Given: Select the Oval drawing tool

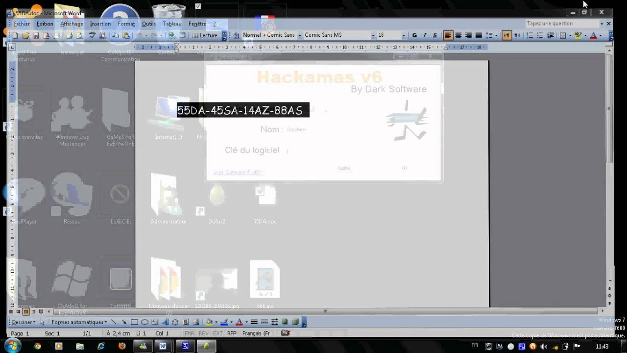Looking at the screenshot, I should click(x=145, y=322).
